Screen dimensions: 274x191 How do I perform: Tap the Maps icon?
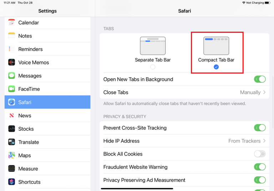tap(12, 155)
